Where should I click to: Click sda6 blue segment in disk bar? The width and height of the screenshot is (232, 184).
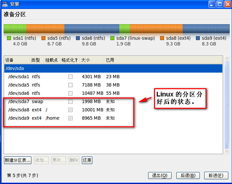[92, 29]
